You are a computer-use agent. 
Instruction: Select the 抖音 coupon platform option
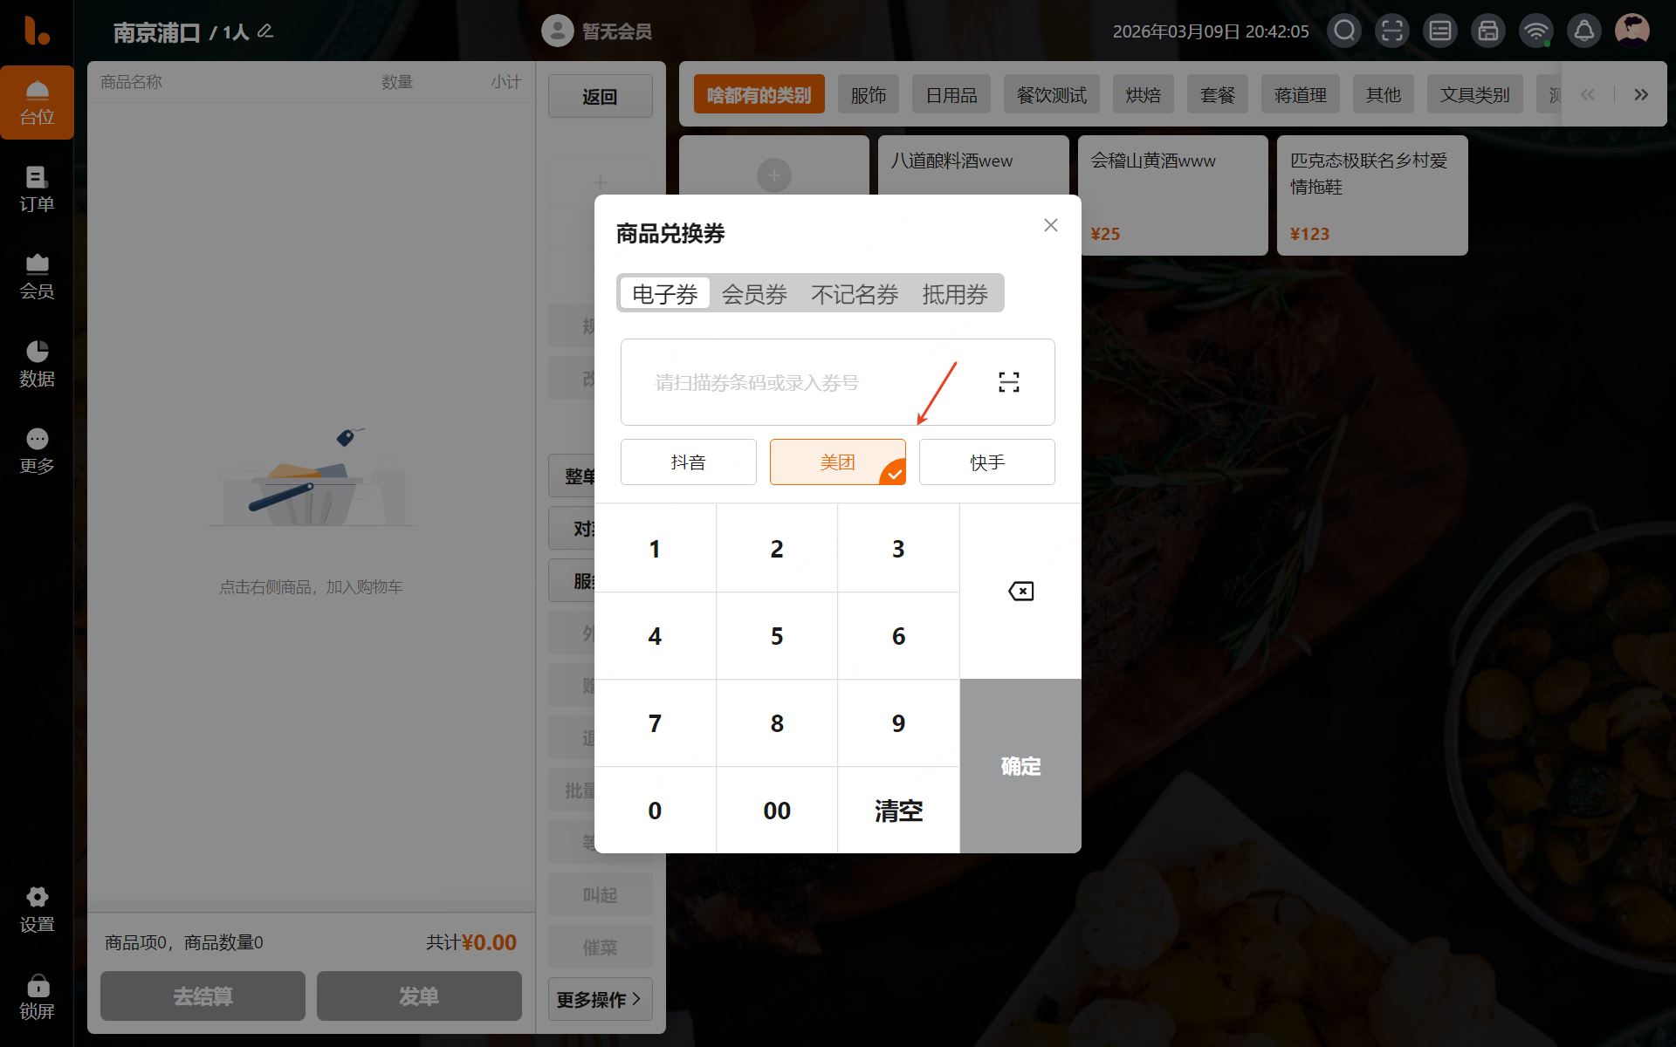688,462
